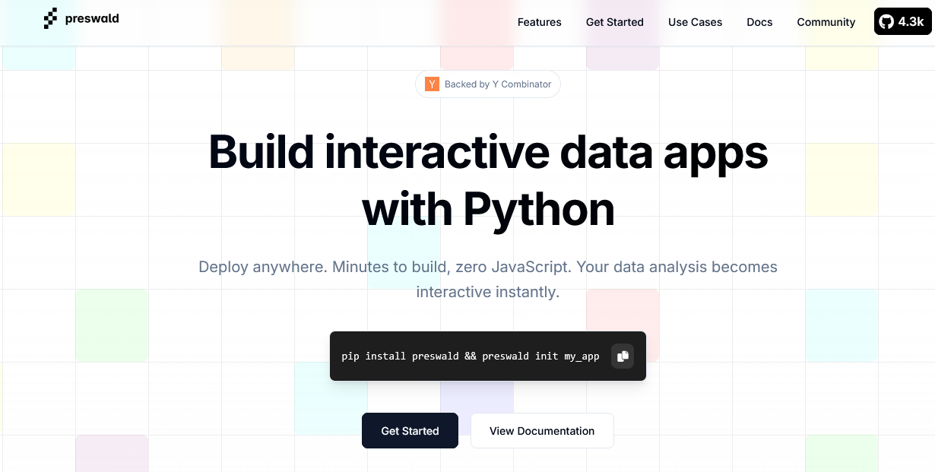This screenshot has width=935, height=472.
Task: Open the Docs nav link
Action: pos(759,22)
